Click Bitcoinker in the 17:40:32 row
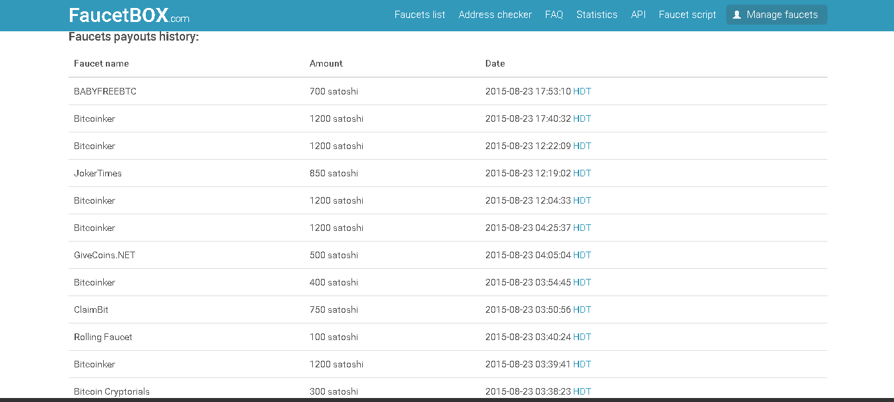894x402 pixels. tap(95, 118)
